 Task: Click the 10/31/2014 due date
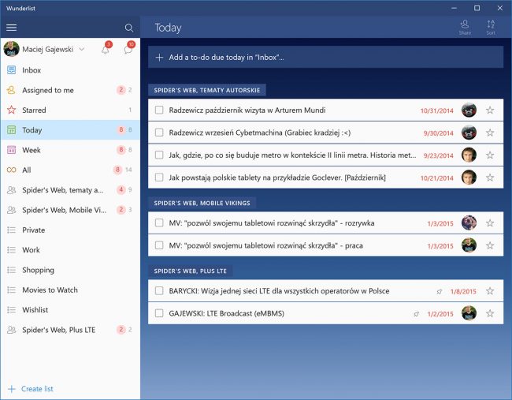pos(437,110)
